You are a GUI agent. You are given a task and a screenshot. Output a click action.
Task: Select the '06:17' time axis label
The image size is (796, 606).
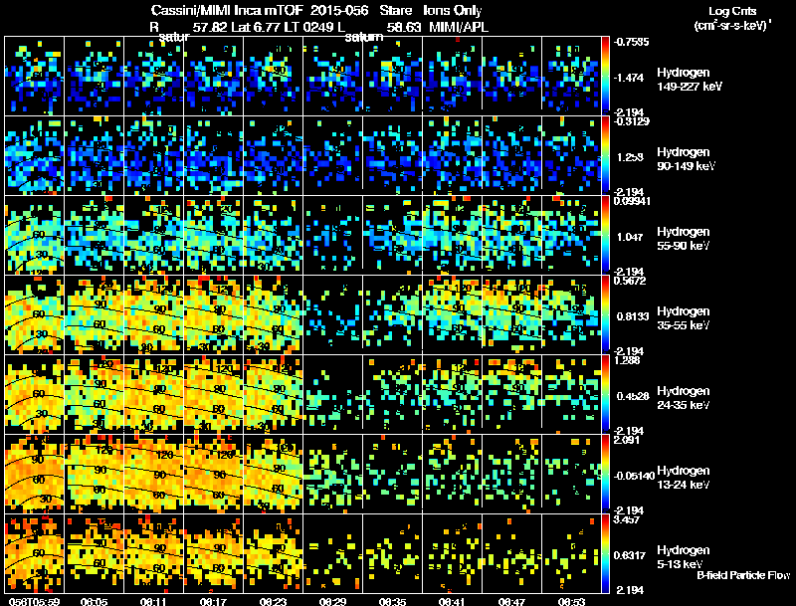pos(213,602)
